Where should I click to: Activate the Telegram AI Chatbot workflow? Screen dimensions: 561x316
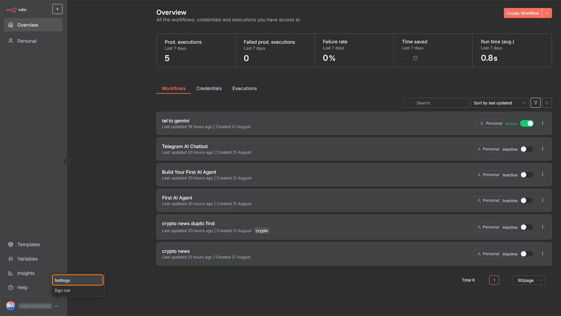pos(527,149)
